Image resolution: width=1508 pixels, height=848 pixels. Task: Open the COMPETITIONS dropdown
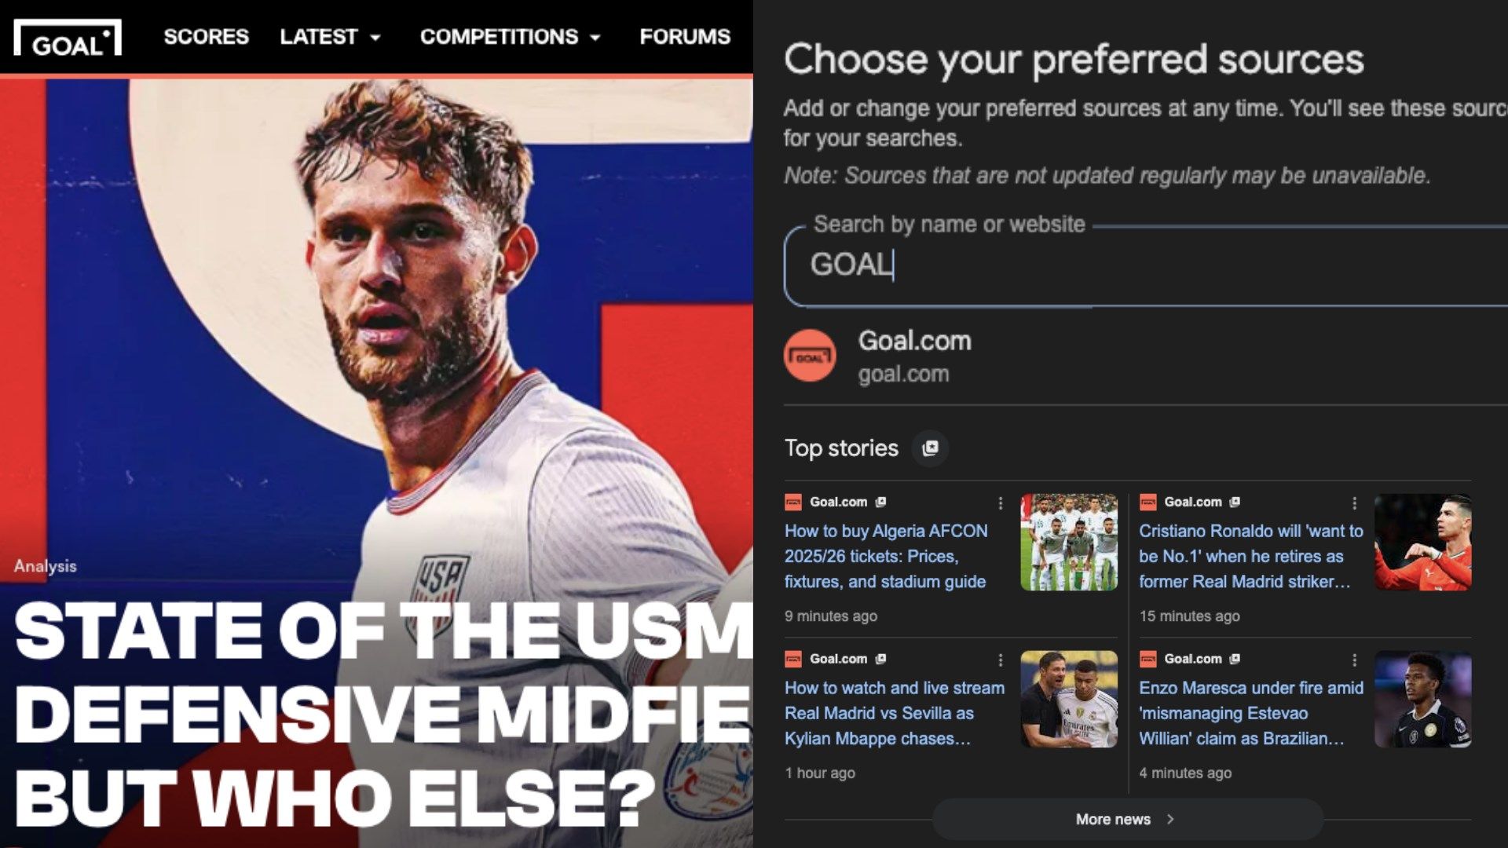click(510, 36)
